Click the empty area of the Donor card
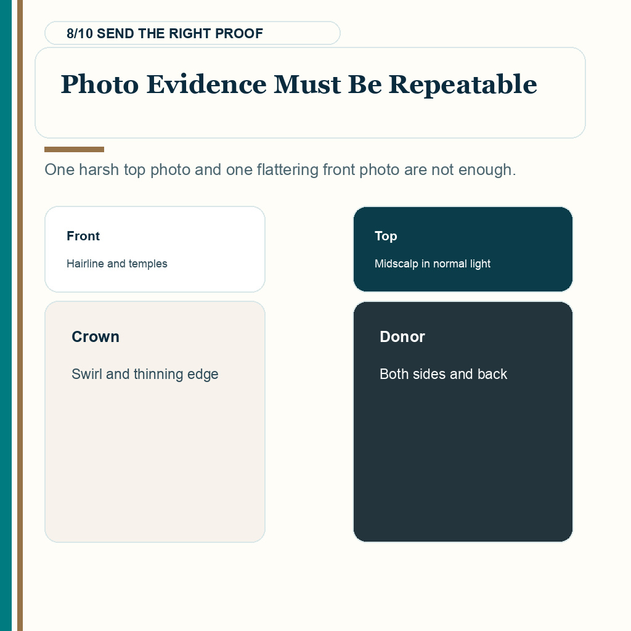Viewport: 631px width, 631px height. click(x=463, y=463)
